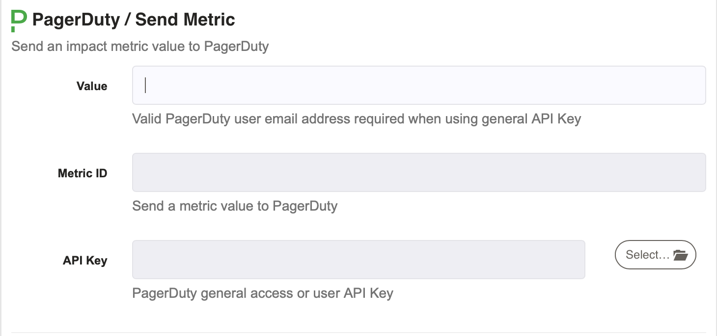Click into the Metric ID input field
The width and height of the screenshot is (717, 336).
(x=419, y=172)
